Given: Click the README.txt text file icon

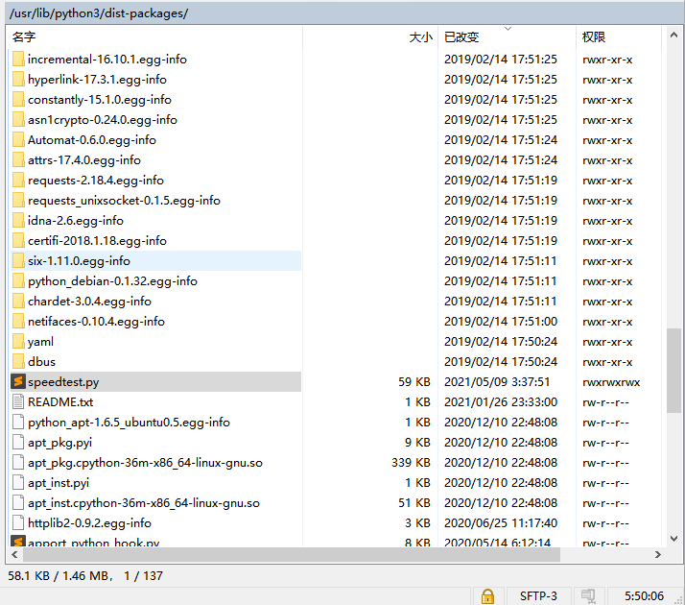Looking at the screenshot, I should [18, 401].
